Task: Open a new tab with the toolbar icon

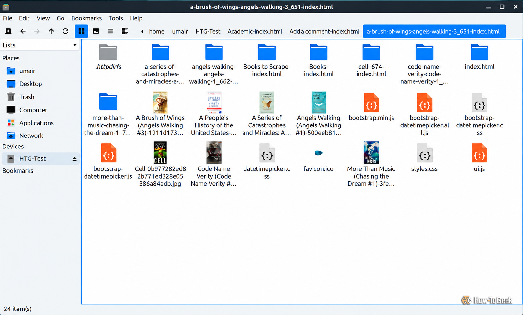Action: point(8,31)
